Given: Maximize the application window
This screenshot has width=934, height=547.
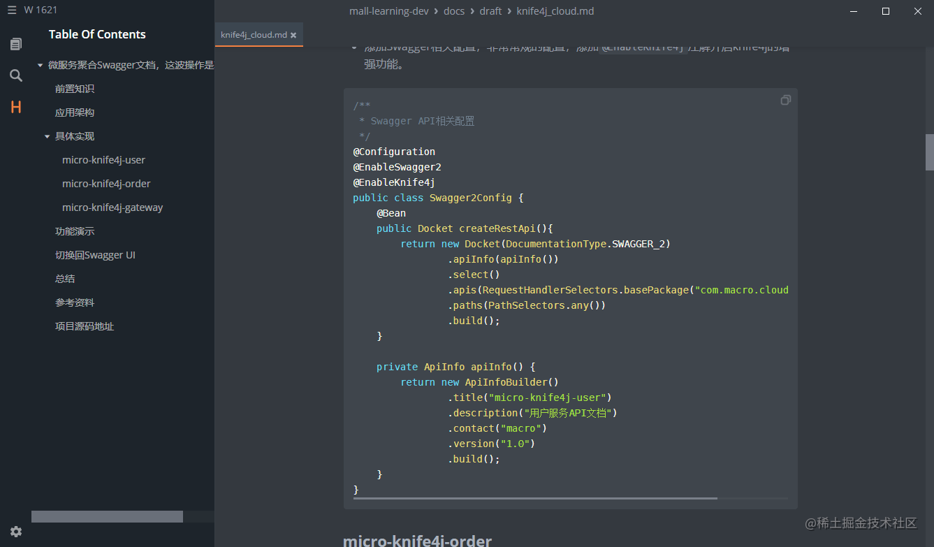Looking at the screenshot, I should click(x=886, y=11).
